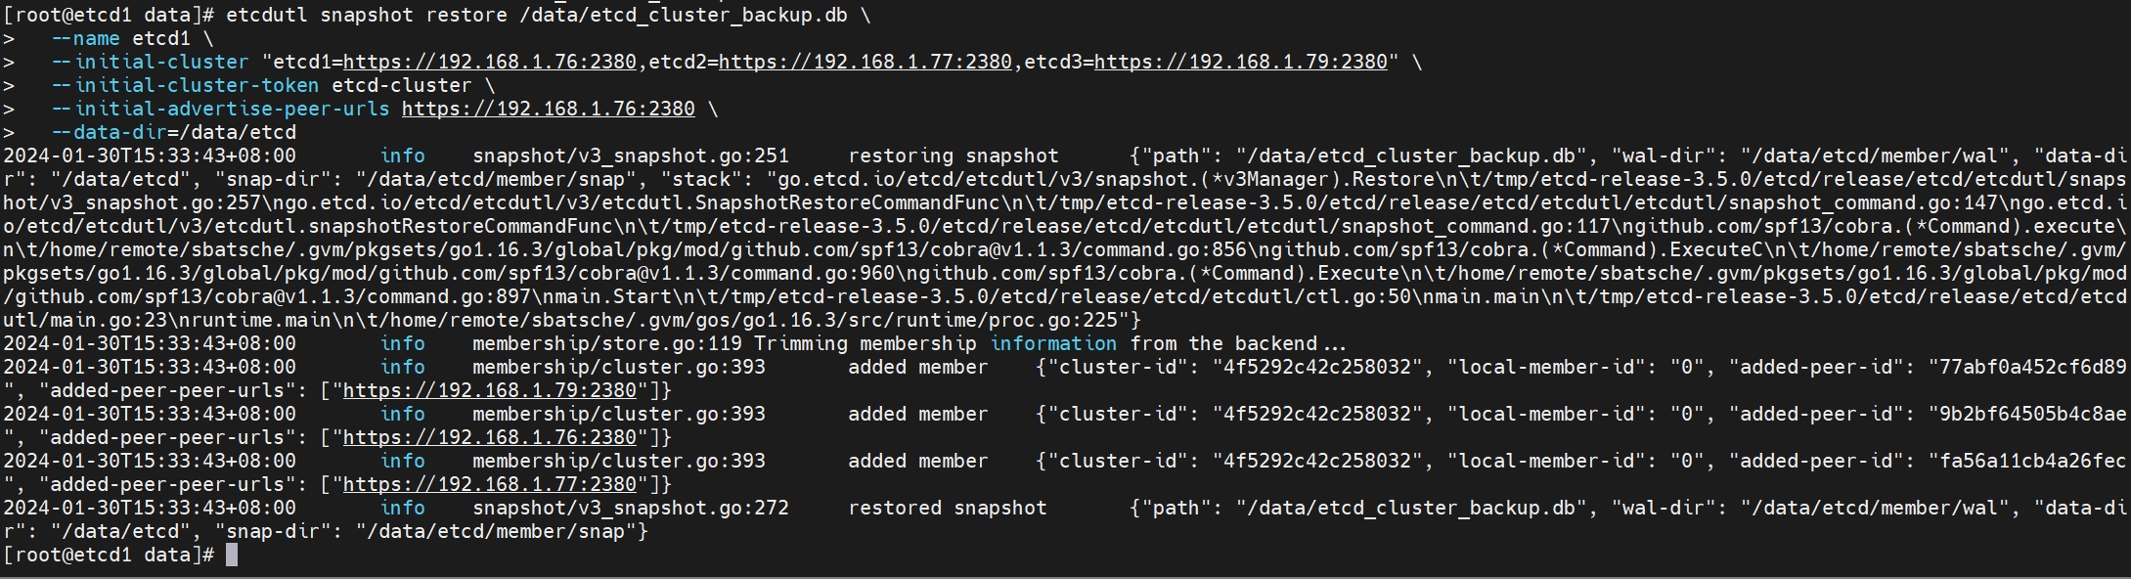Click the added-peer-peer-urls link for 192.168.1.77

[490, 484]
